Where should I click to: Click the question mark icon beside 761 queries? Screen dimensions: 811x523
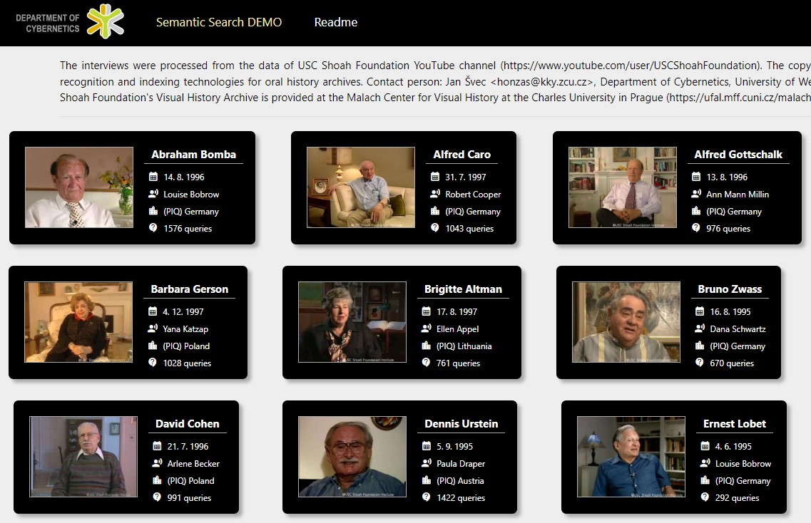(x=427, y=362)
